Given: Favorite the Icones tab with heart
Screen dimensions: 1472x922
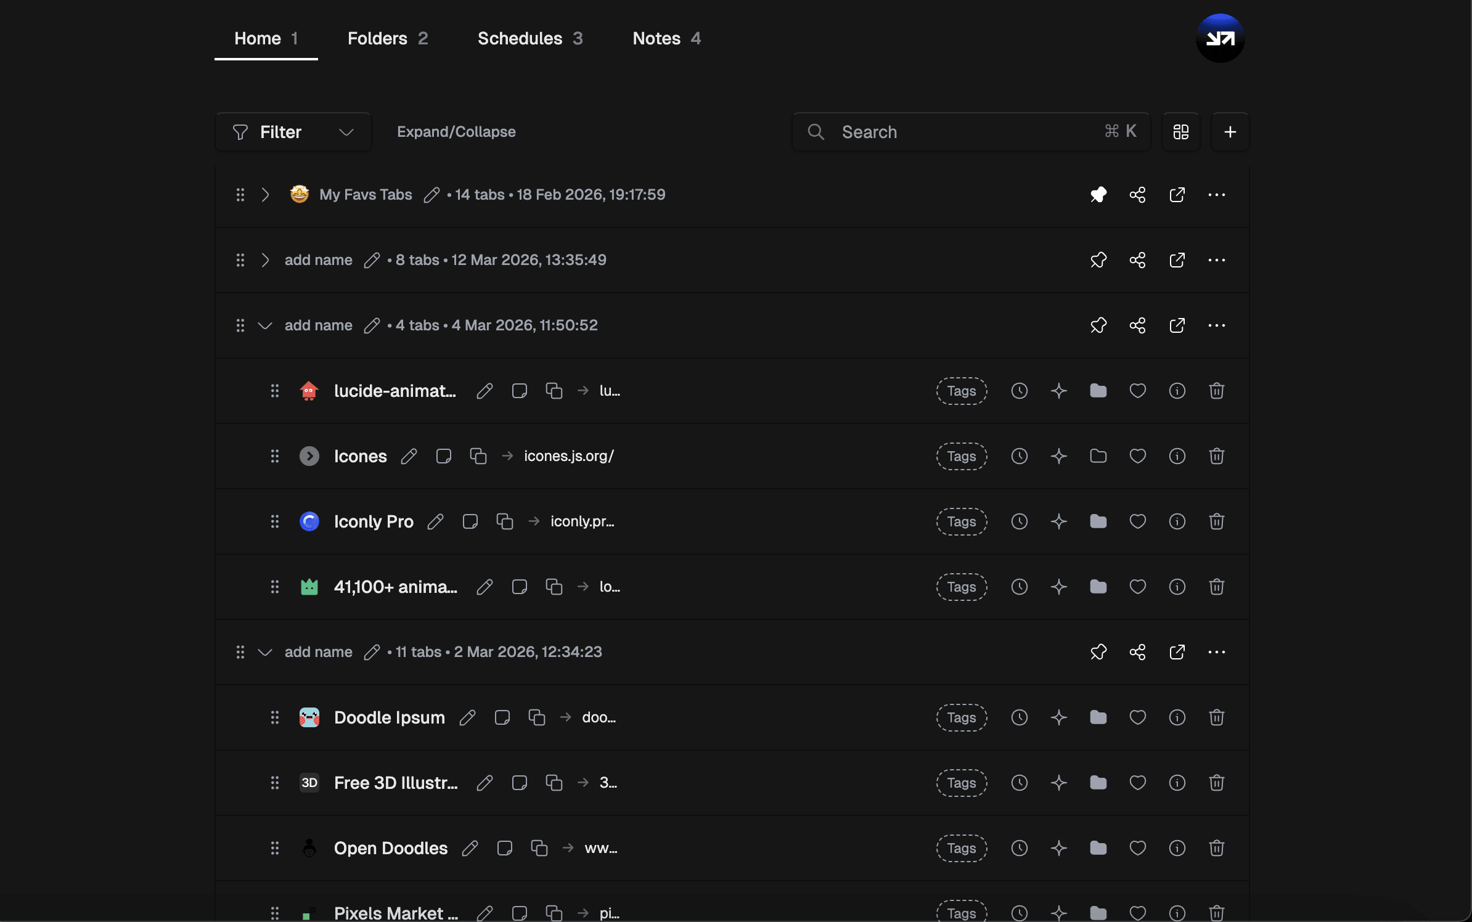Looking at the screenshot, I should tap(1137, 456).
